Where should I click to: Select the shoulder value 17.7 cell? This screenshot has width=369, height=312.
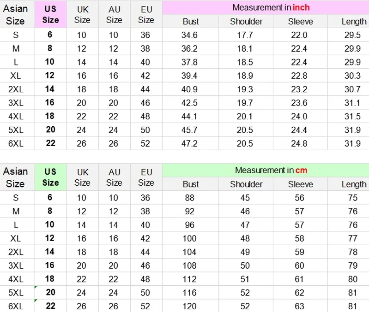246,35
